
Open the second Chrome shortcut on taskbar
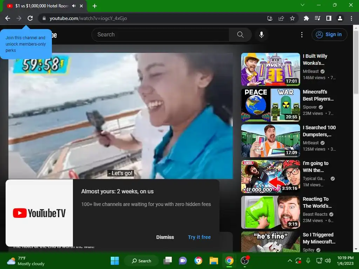229,261
